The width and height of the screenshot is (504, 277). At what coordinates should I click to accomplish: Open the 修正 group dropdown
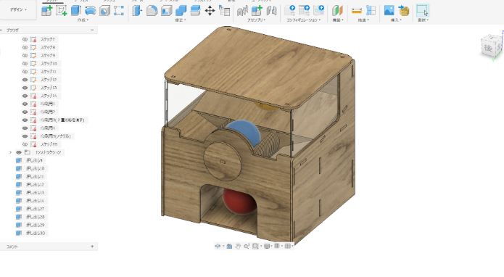tap(181, 20)
